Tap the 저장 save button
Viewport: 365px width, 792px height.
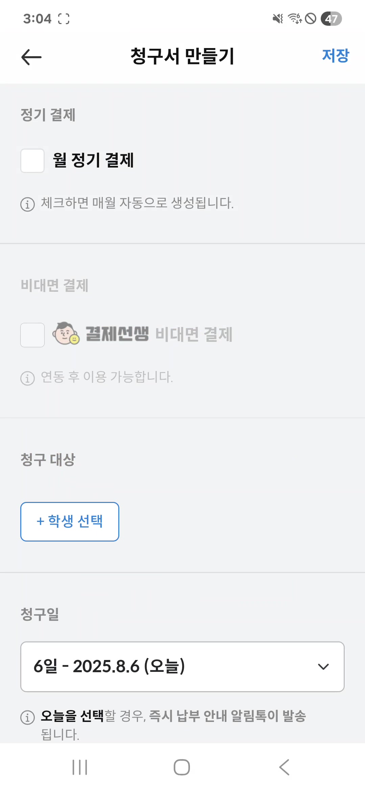[x=335, y=56]
